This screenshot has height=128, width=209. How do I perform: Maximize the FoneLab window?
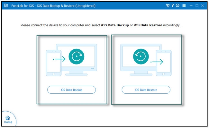tap(197, 5)
